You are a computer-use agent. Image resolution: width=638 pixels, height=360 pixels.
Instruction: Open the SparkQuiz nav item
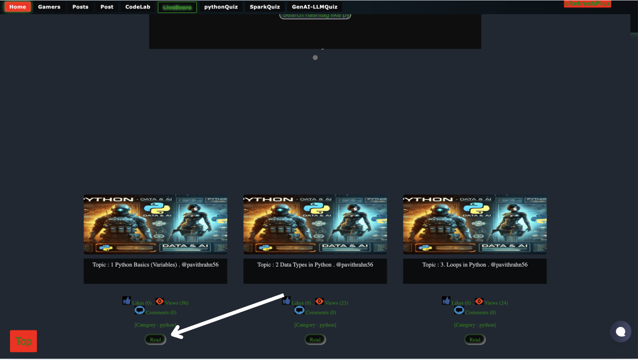click(265, 7)
